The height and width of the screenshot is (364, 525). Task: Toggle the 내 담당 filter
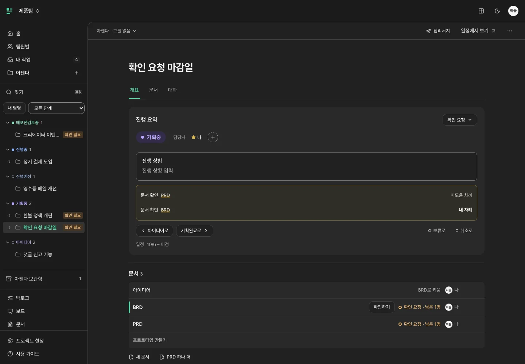tap(15, 108)
